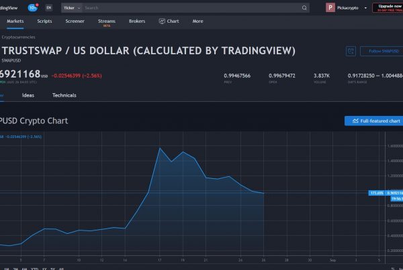Click the magnifying glass search icon
This screenshot has height=270, width=403.
pos(304,8)
